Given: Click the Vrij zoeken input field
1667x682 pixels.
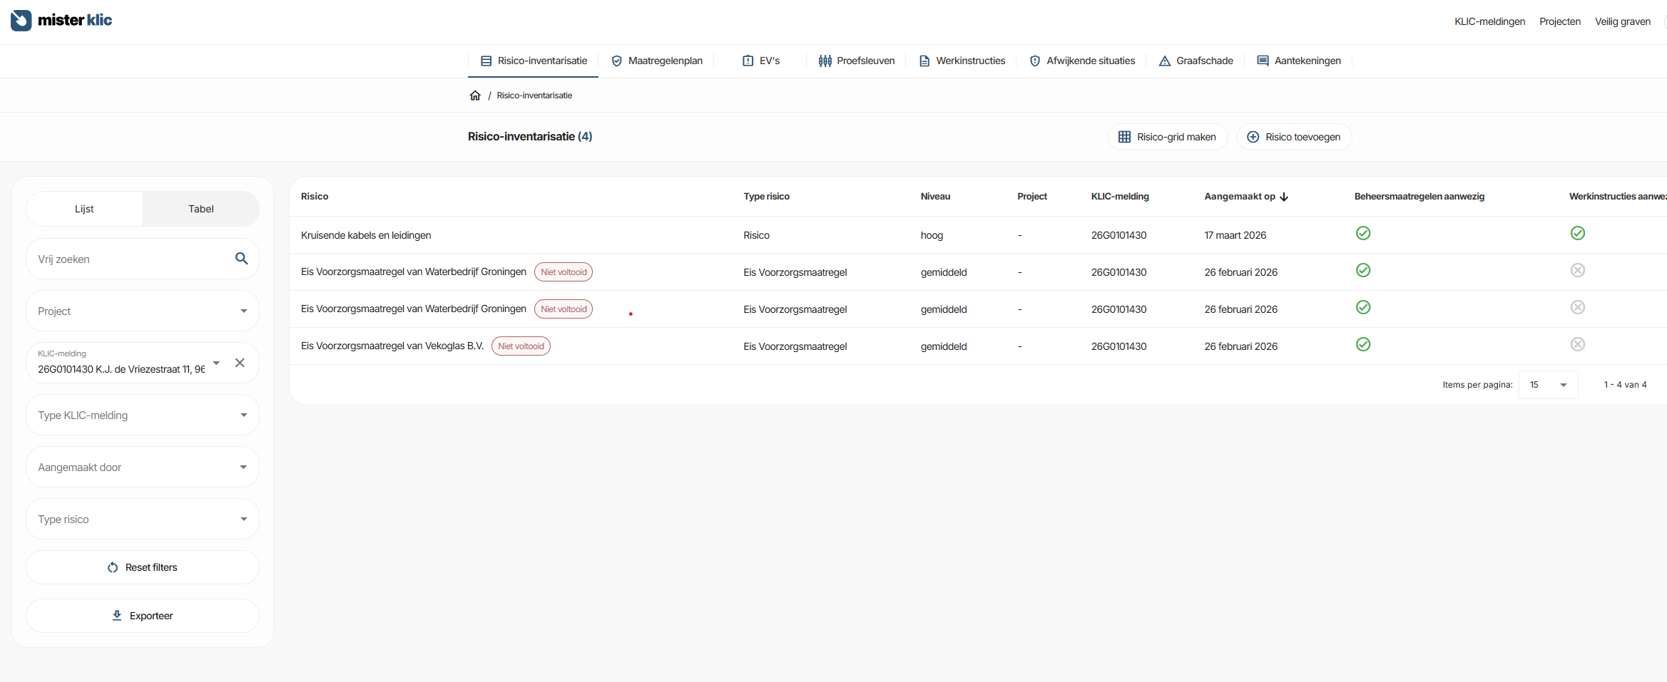Looking at the screenshot, I should pyautogui.click(x=132, y=259).
